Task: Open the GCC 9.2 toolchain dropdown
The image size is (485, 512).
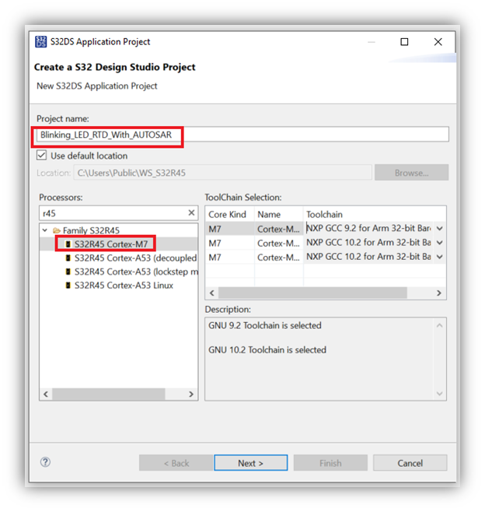Action: 440,229
